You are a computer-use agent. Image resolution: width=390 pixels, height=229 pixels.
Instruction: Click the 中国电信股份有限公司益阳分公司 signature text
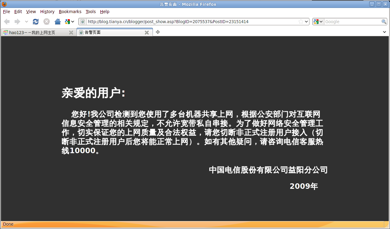[x=268, y=170]
